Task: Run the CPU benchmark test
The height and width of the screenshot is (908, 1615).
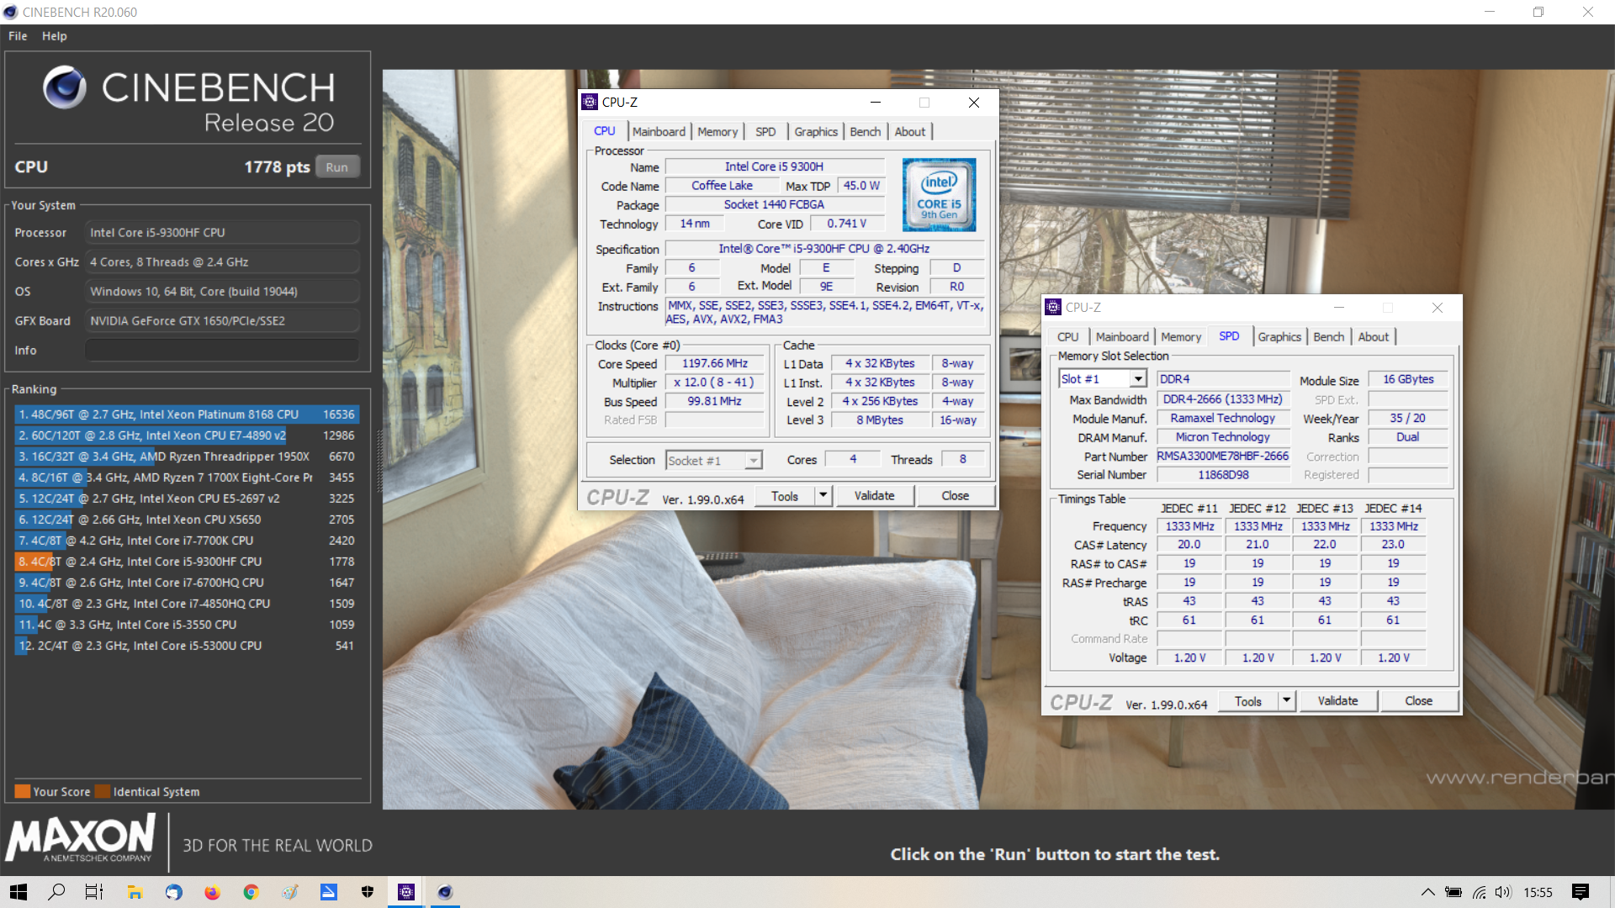Action: pos(337,166)
